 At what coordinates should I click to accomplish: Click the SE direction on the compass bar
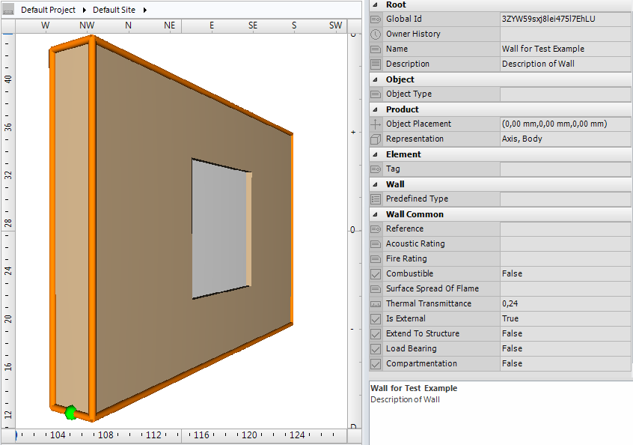(253, 25)
